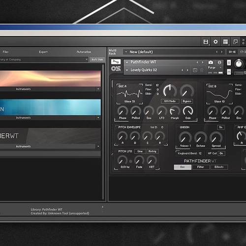This screenshot has width=246, height=246.
Task: Click OSC B Wave 10 waveform display
Action: pos(219,94)
